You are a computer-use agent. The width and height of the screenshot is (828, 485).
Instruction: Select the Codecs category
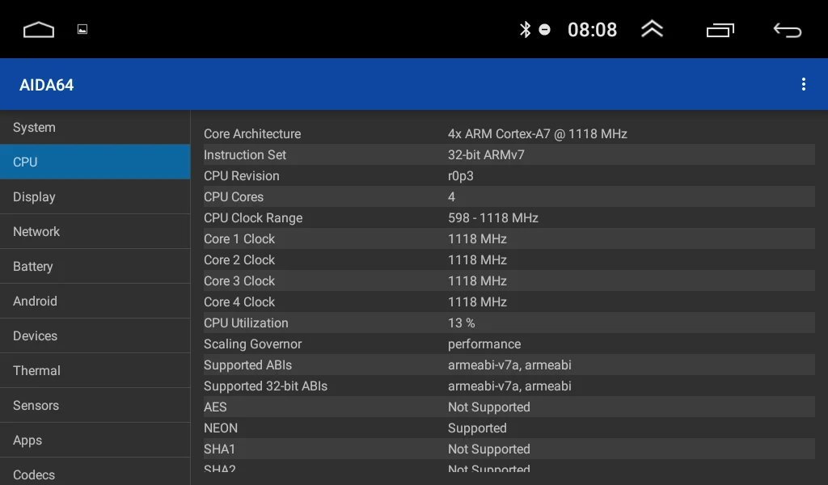(x=95, y=474)
